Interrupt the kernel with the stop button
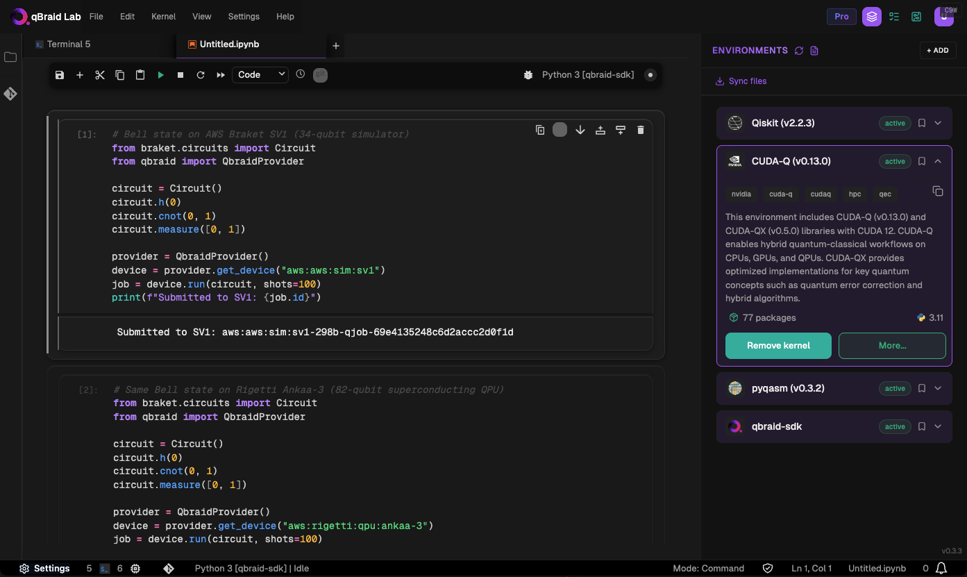This screenshot has height=577, width=967. [180, 75]
